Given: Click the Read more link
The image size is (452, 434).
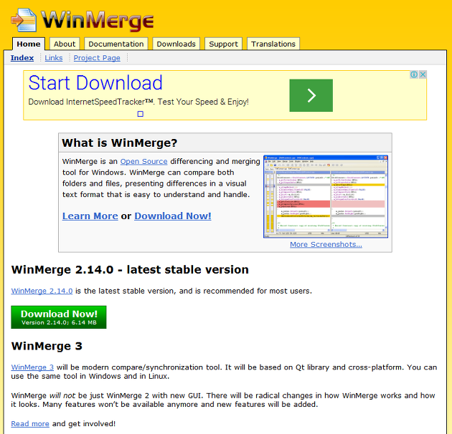Looking at the screenshot, I should [30, 424].
